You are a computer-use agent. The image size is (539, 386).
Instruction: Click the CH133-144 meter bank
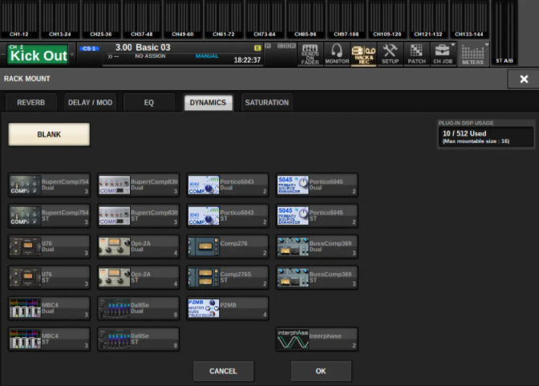(469, 19)
